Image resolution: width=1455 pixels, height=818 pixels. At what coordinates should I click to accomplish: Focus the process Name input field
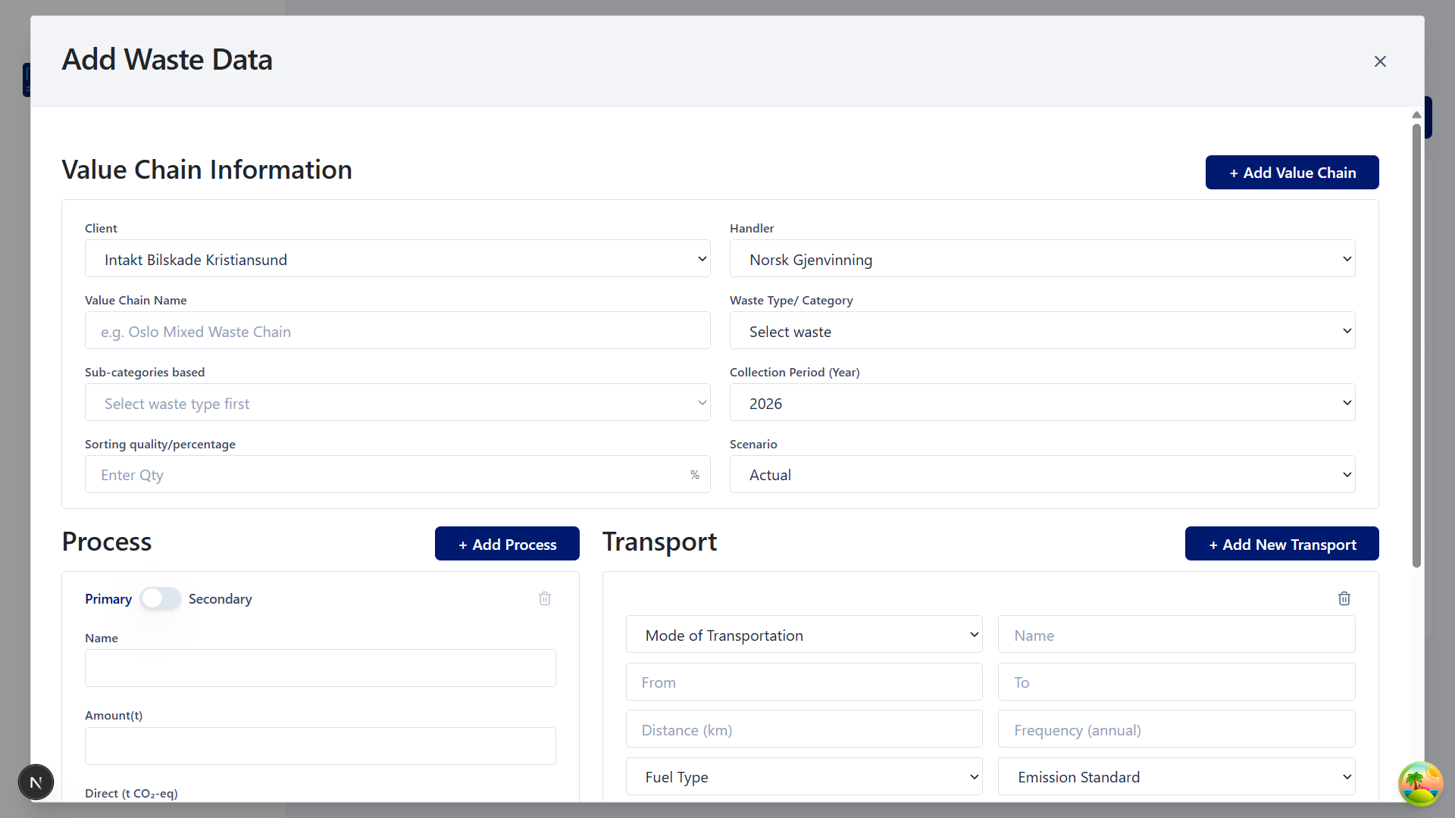tap(321, 669)
